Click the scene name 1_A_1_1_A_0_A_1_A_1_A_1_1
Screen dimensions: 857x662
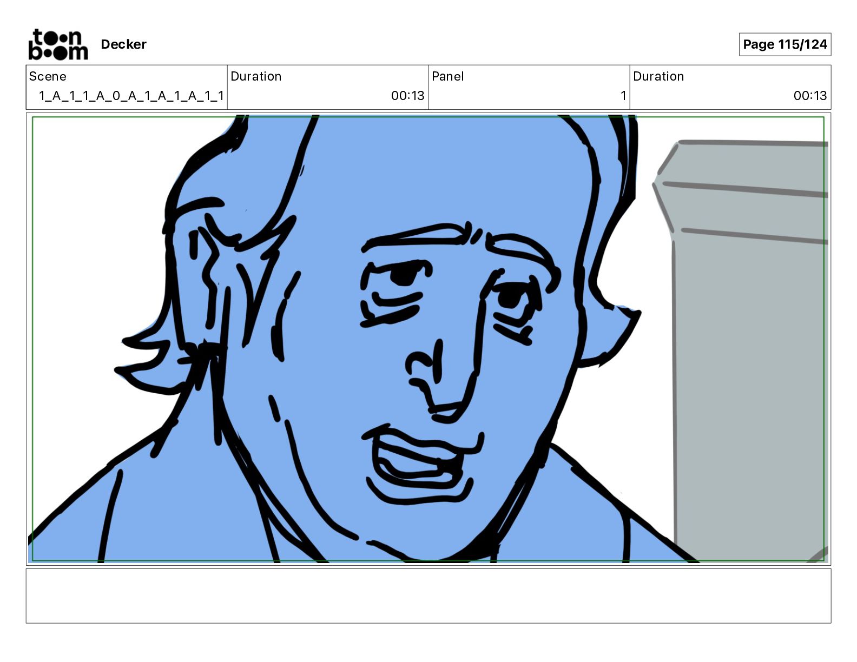[131, 96]
